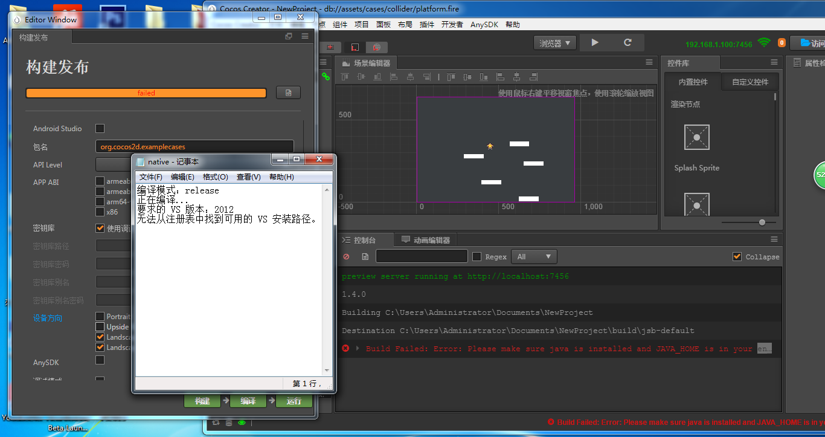Image resolution: width=825 pixels, height=437 pixels.
Task: Toggle the Collapse checkbox in console
Action: (737, 256)
